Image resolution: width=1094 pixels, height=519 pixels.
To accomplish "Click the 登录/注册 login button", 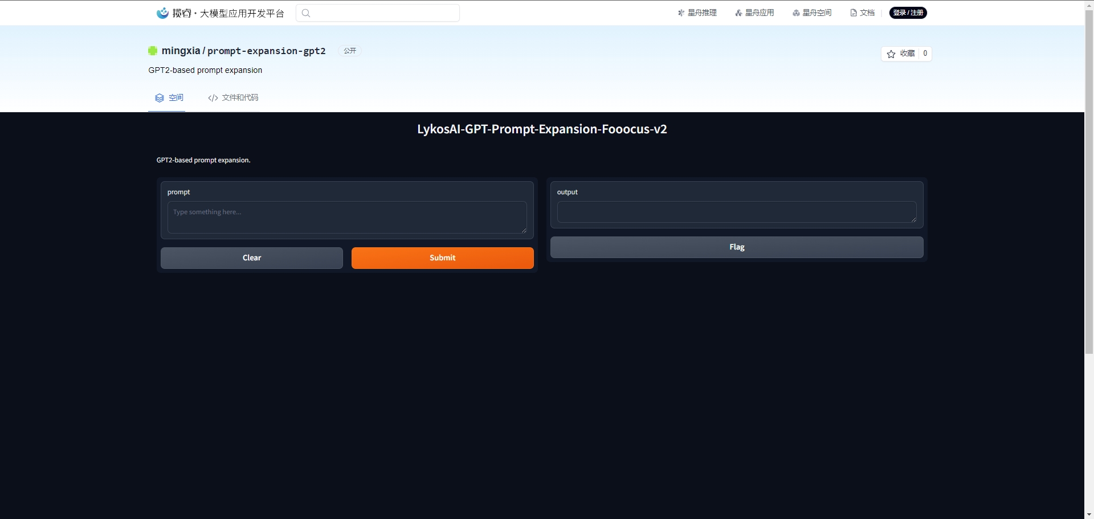I will 908,13.
